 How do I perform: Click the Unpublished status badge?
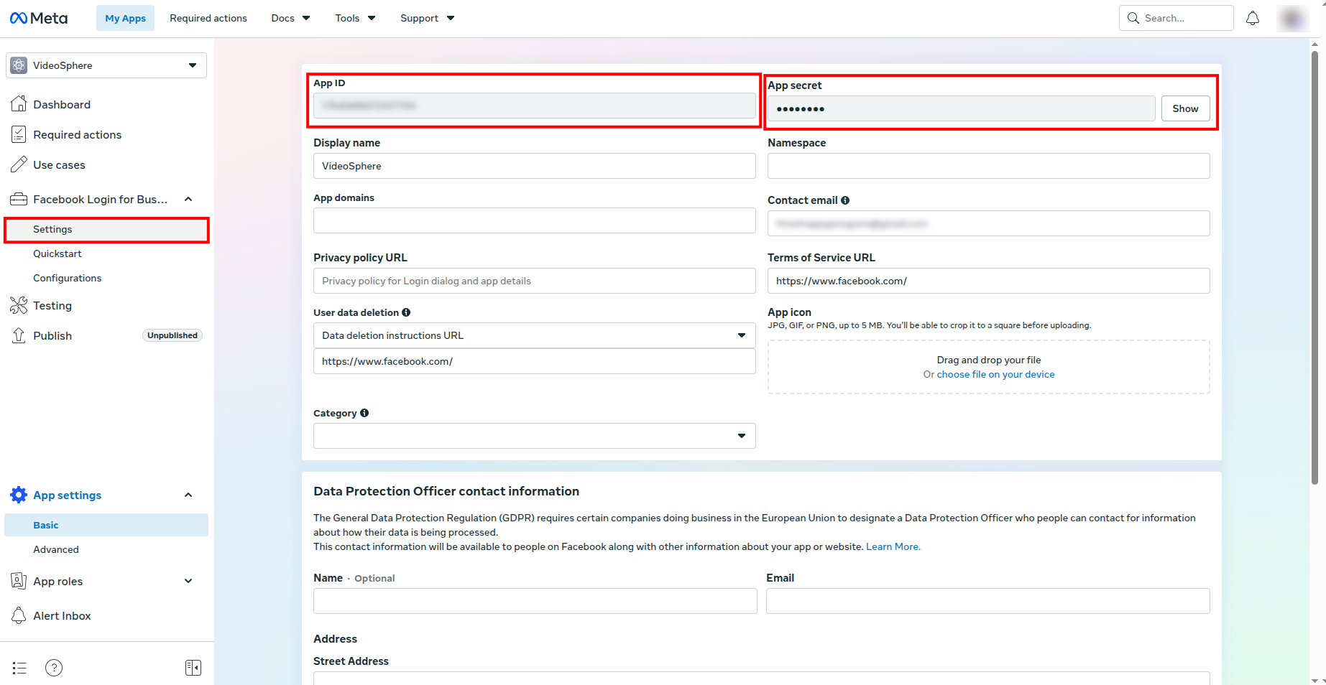point(172,335)
